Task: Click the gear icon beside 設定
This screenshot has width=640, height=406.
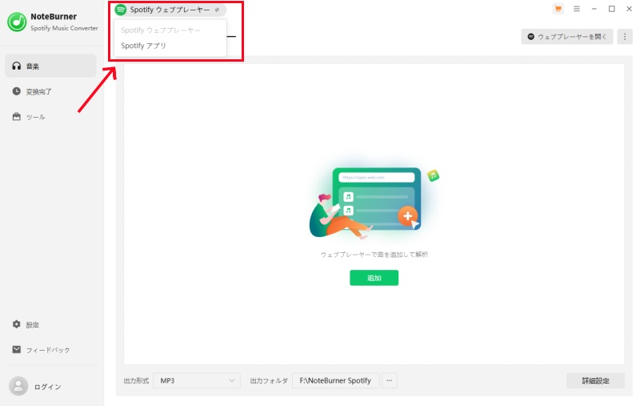Action: coord(16,324)
